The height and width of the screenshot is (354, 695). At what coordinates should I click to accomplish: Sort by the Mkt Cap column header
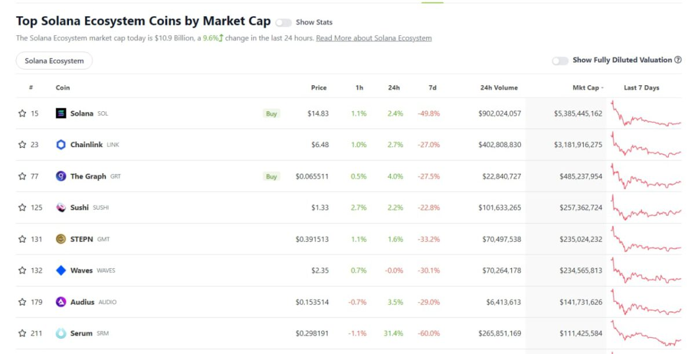click(x=586, y=88)
